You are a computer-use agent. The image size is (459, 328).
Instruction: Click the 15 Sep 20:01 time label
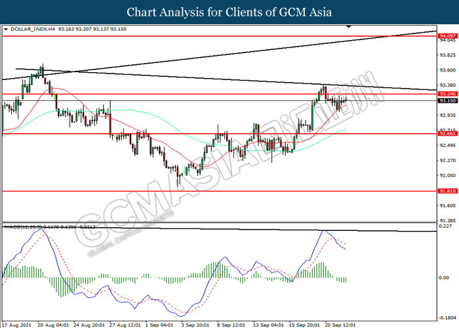point(304,325)
